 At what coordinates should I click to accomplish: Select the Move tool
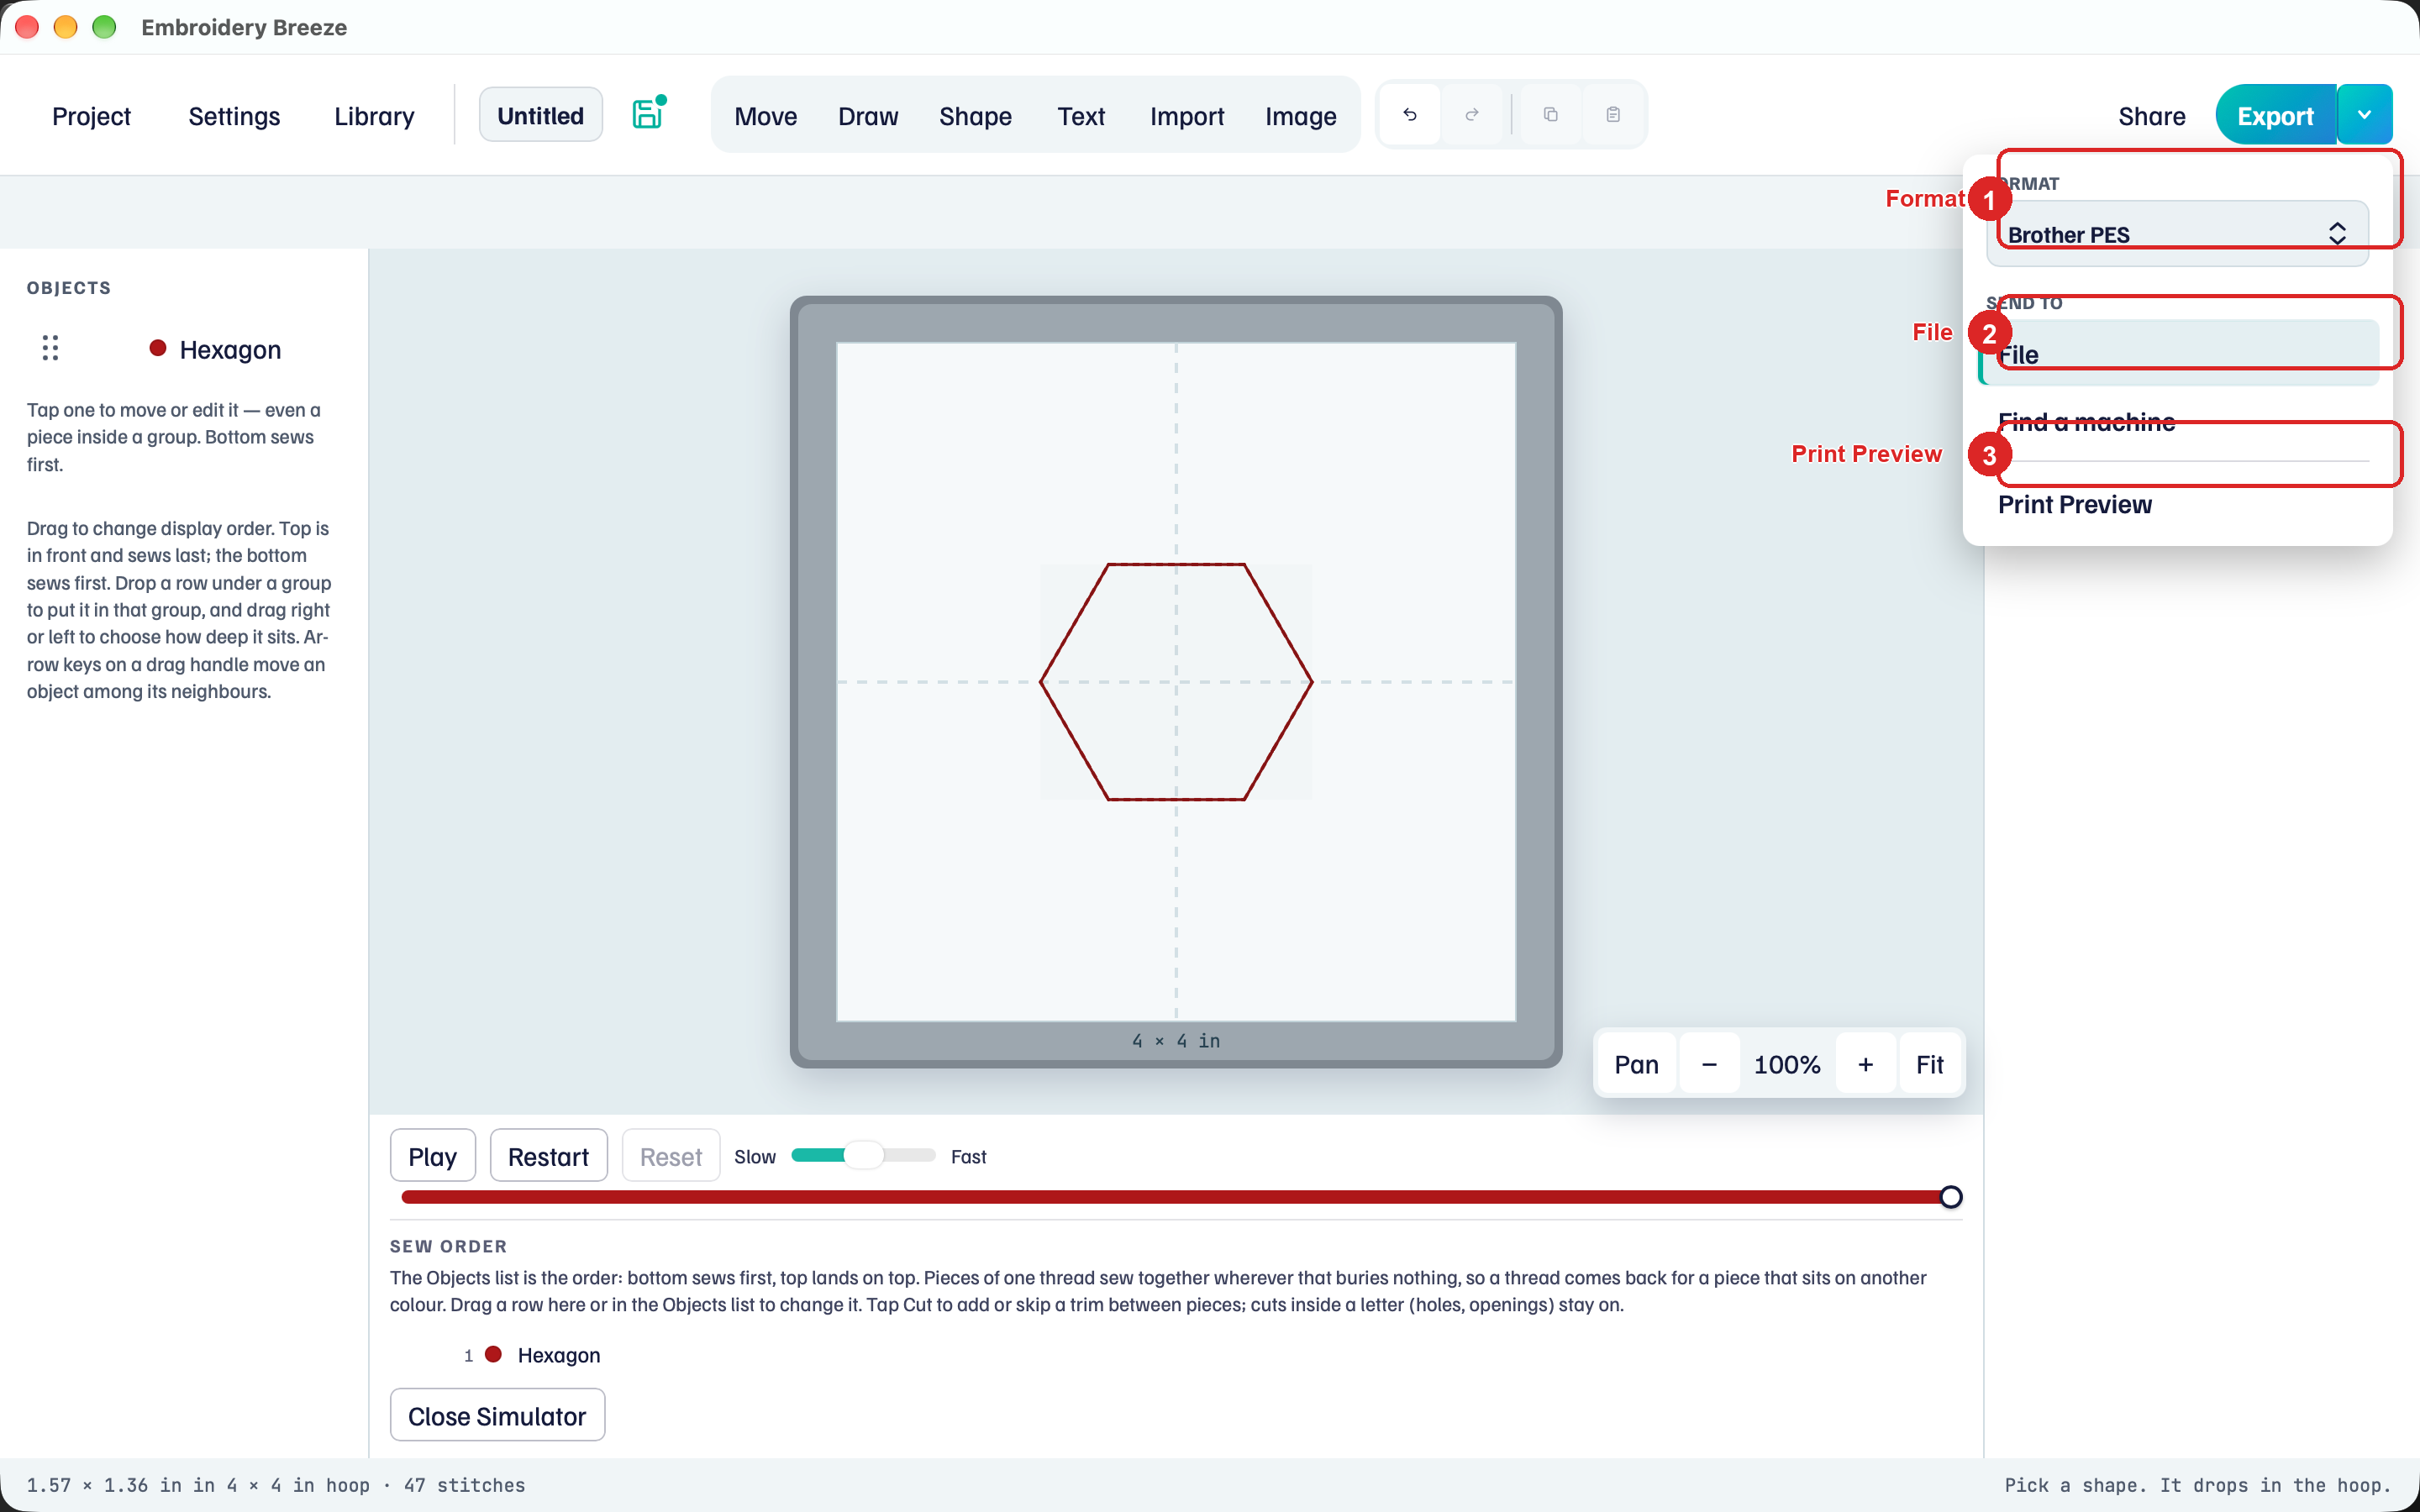(765, 116)
